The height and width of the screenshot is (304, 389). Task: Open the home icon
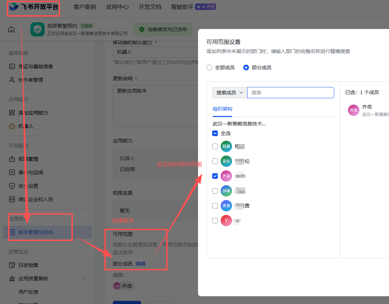point(11,29)
